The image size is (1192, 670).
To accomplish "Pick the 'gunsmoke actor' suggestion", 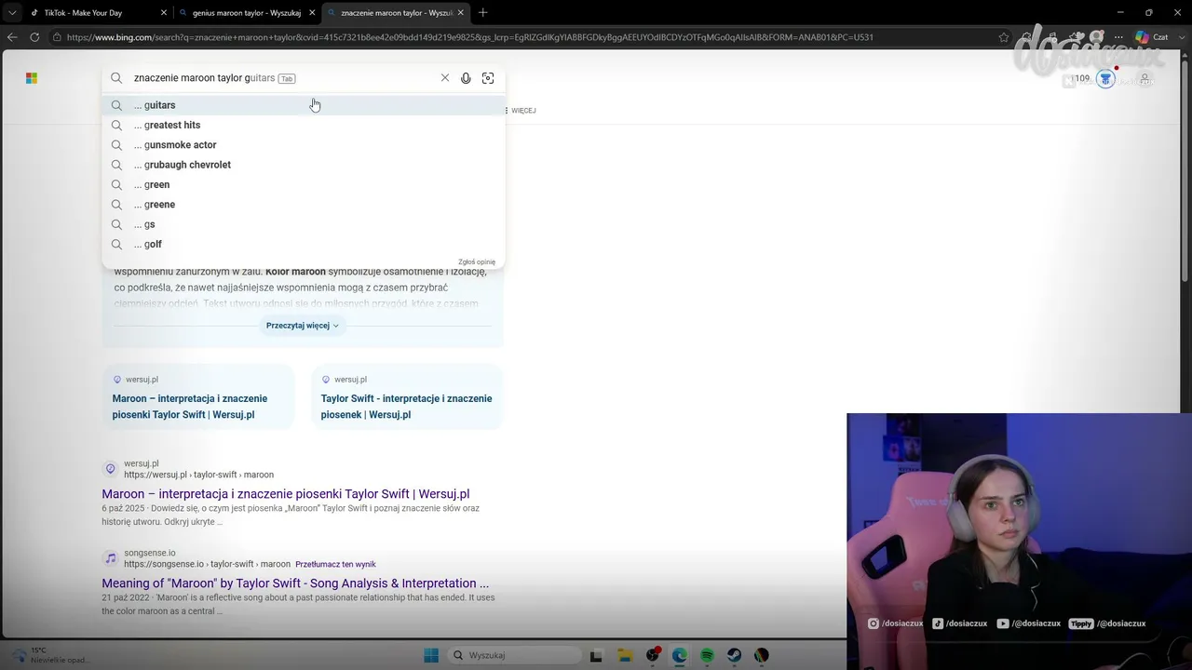I will coord(304,145).
